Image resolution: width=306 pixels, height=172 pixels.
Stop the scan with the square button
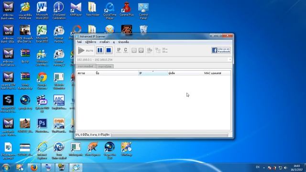tap(109, 50)
